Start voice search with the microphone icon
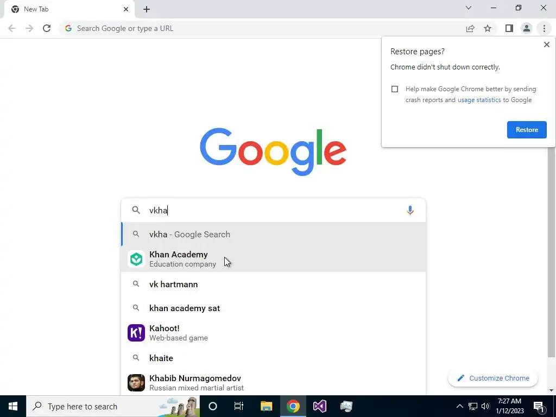 click(x=410, y=210)
